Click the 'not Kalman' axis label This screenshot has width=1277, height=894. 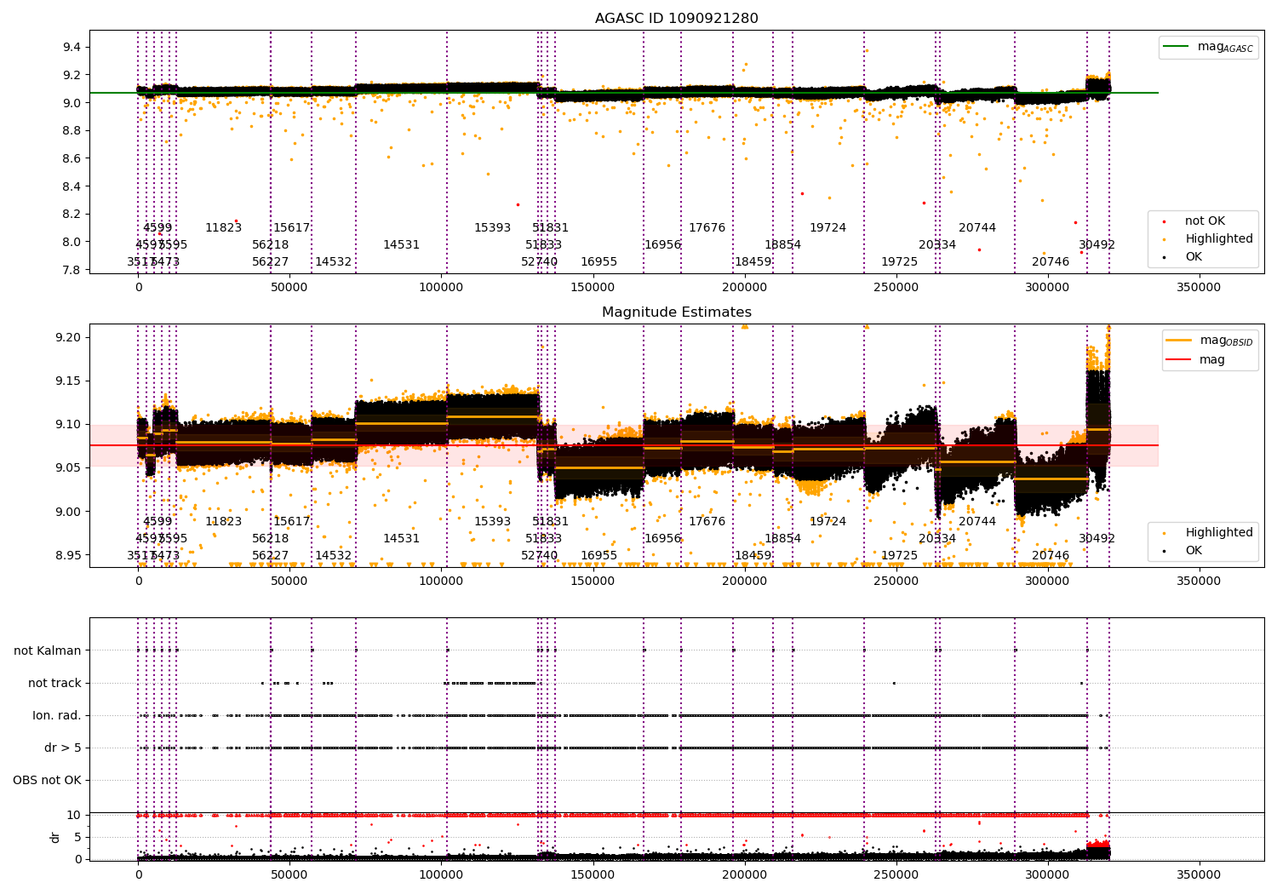click(48, 650)
